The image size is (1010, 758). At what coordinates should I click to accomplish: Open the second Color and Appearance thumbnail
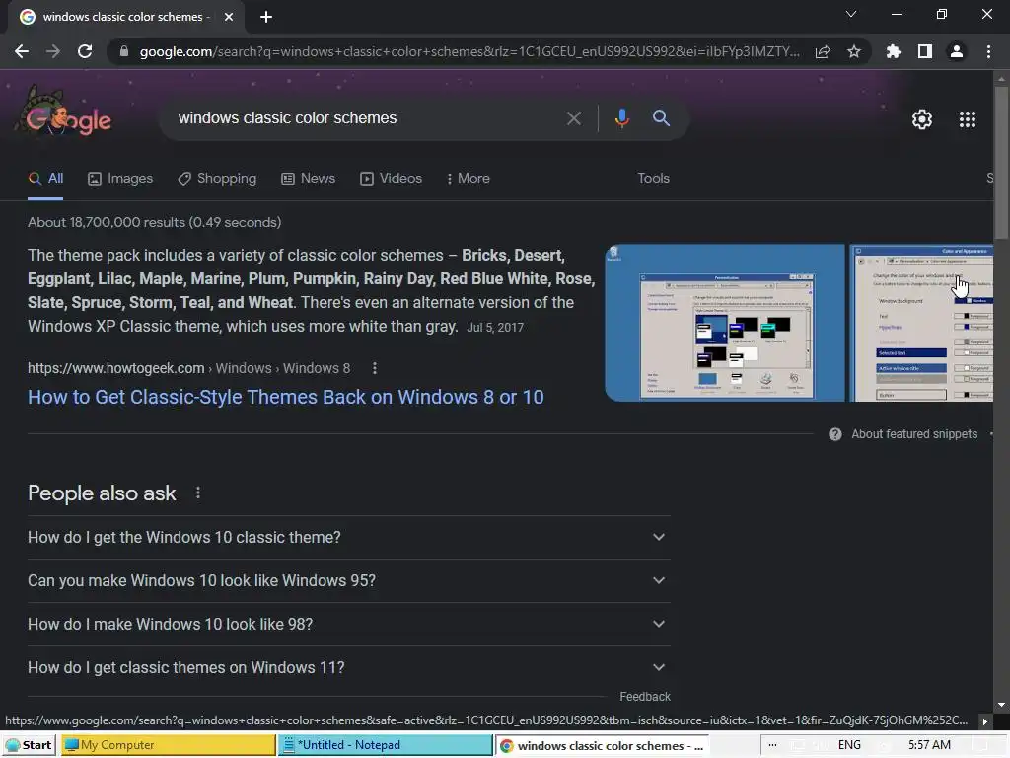[x=921, y=323]
